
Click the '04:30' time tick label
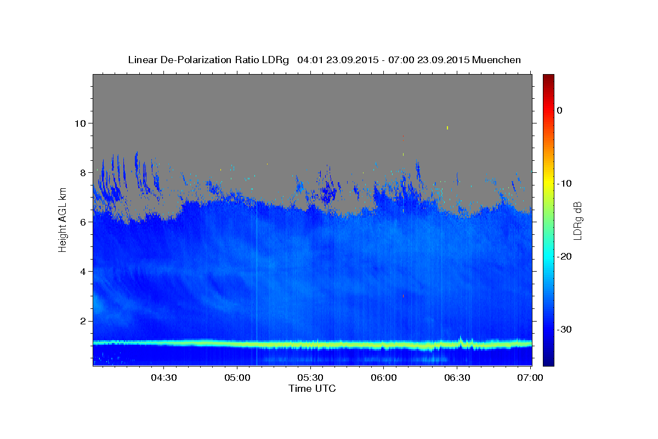pyautogui.click(x=163, y=378)
